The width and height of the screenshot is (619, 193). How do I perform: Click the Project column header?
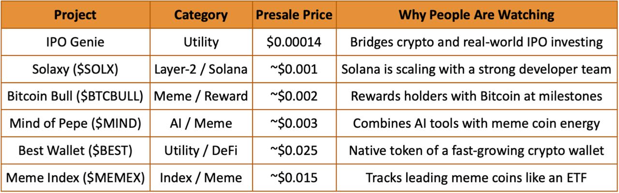75,15
